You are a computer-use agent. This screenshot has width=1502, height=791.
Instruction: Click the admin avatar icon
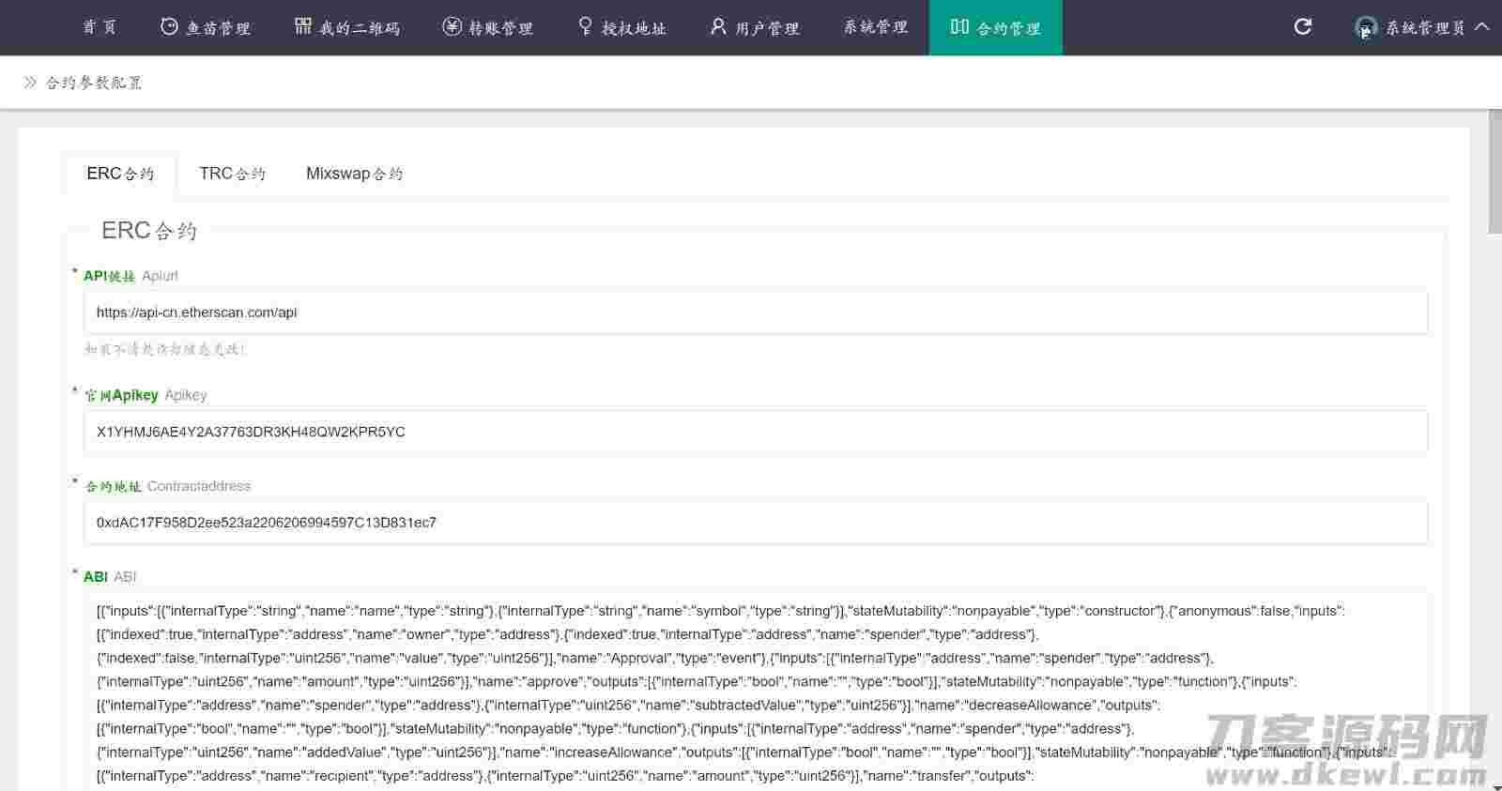pyautogui.click(x=1365, y=28)
